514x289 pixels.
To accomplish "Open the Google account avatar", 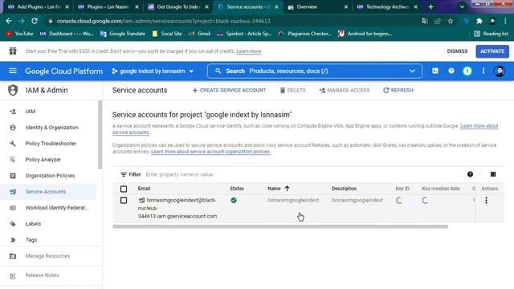I will [500, 71].
